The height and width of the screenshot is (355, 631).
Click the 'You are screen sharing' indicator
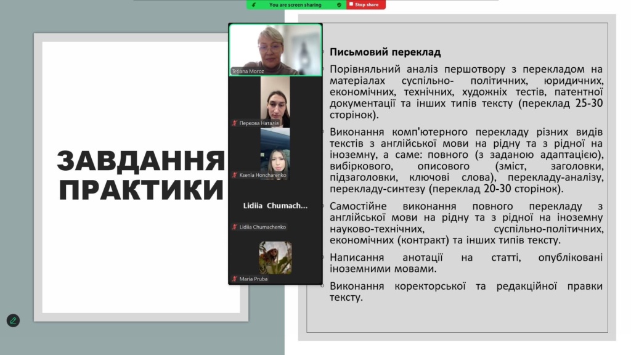[x=295, y=5]
